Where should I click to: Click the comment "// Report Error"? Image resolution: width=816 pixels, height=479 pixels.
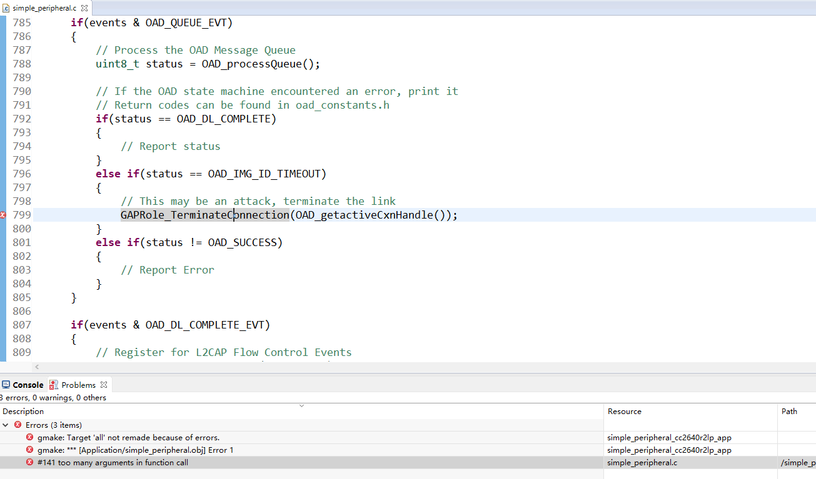[x=168, y=270]
